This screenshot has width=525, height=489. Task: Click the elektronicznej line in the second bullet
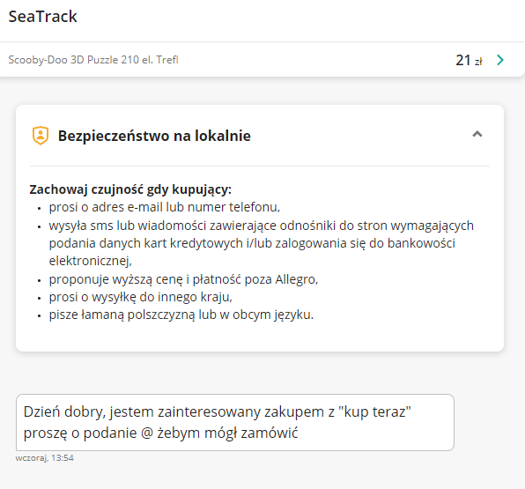(x=91, y=261)
